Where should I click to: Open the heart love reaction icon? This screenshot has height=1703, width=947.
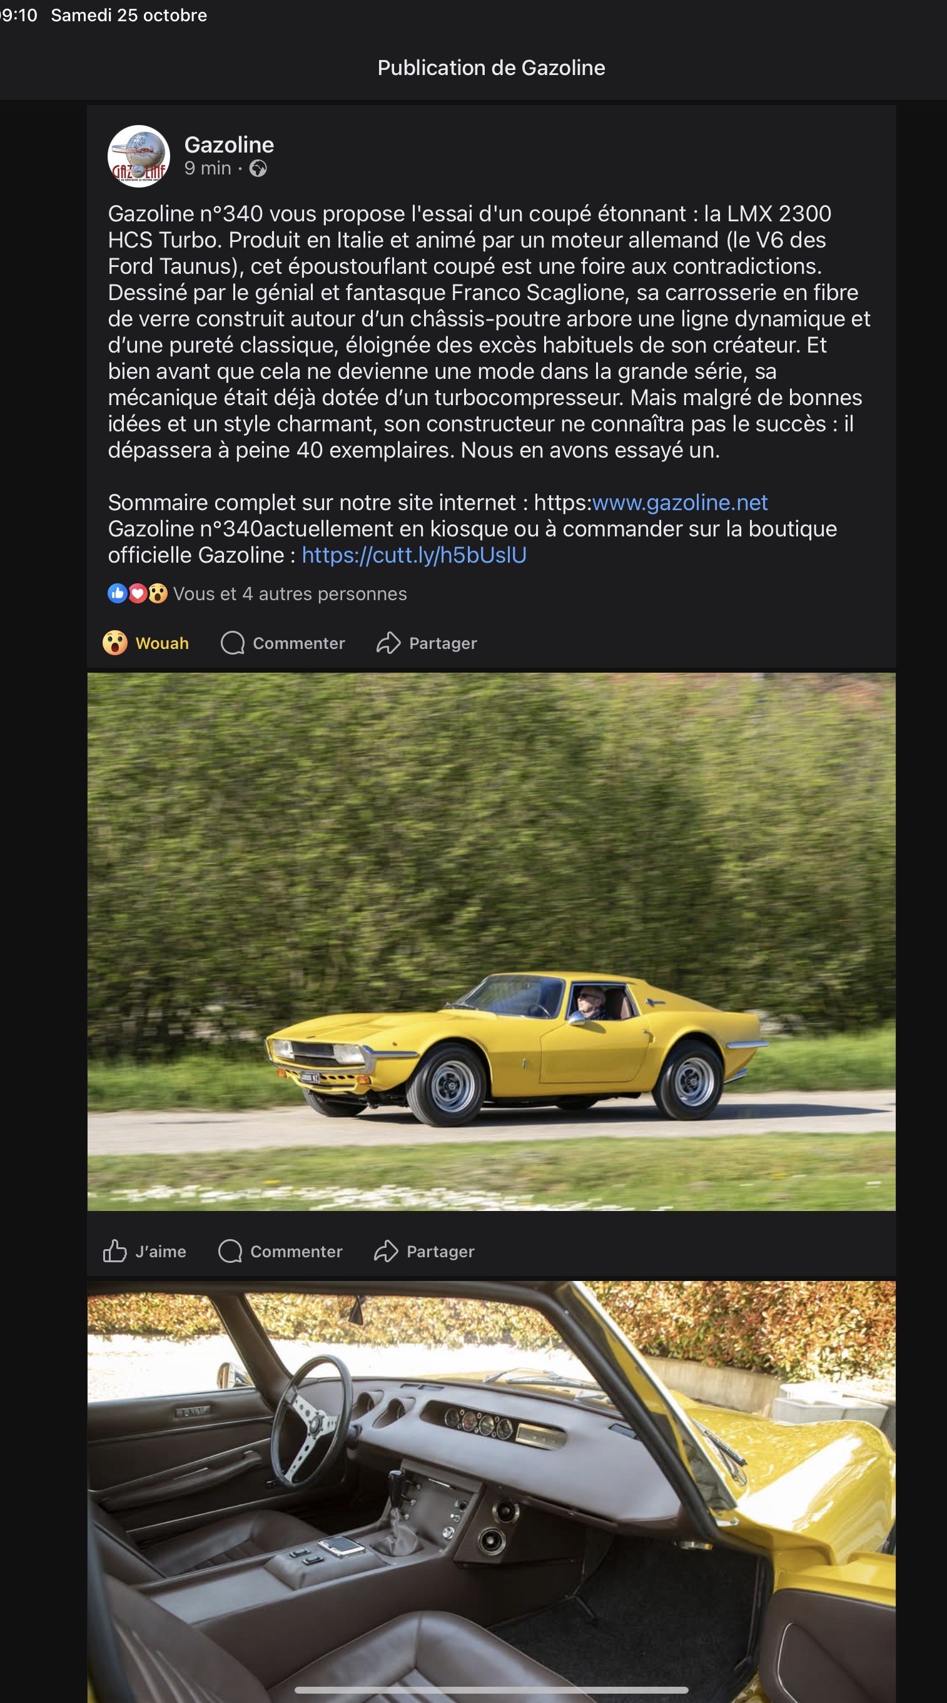(x=138, y=594)
